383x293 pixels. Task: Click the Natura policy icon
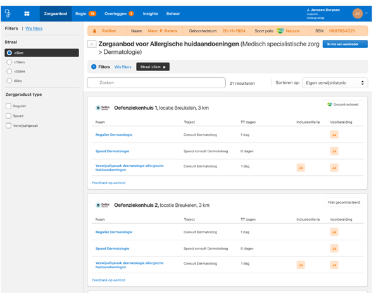click(280, 30)
